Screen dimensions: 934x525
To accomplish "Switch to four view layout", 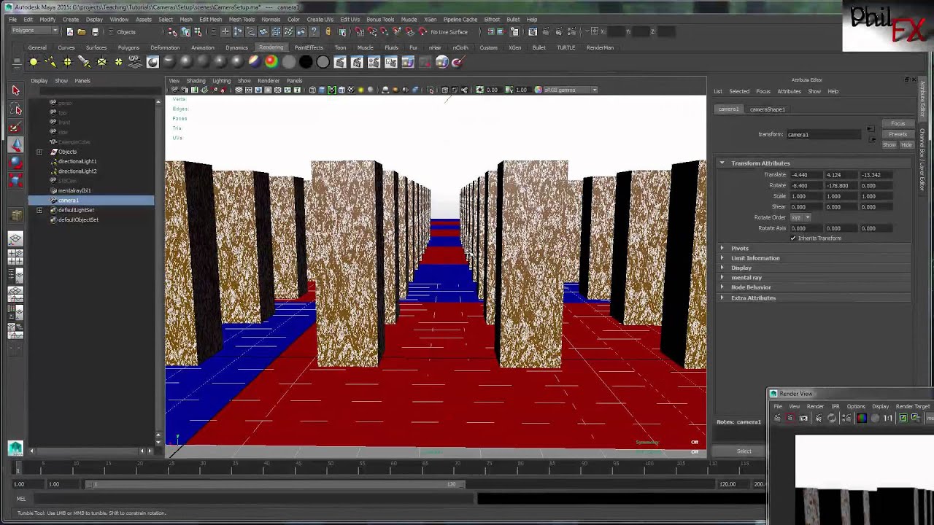I will tap(15, 257).
